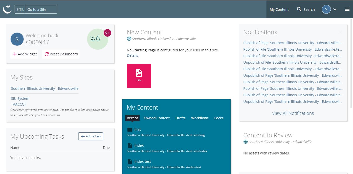Expand the user menu chevron
Screen dimensions: 353x174
click(335, 10)
